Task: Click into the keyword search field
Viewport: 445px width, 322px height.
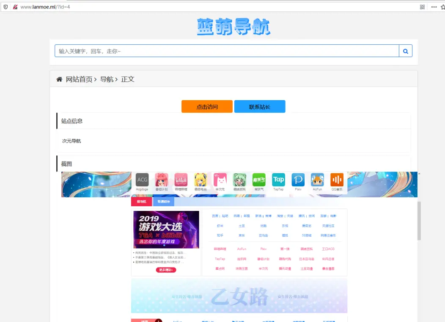Action: (227, 51)
